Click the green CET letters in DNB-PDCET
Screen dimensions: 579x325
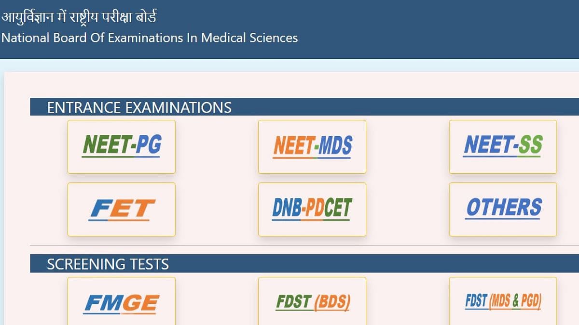click(337, 208)
